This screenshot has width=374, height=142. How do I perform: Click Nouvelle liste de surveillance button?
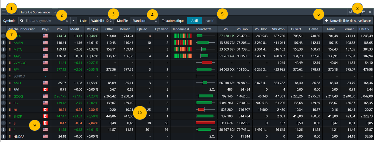348,21
